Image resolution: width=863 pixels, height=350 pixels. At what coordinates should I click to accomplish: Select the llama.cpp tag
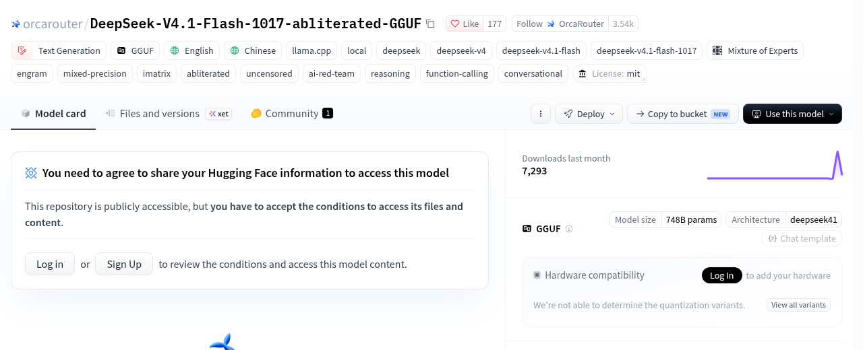click(x=311, y=50)
